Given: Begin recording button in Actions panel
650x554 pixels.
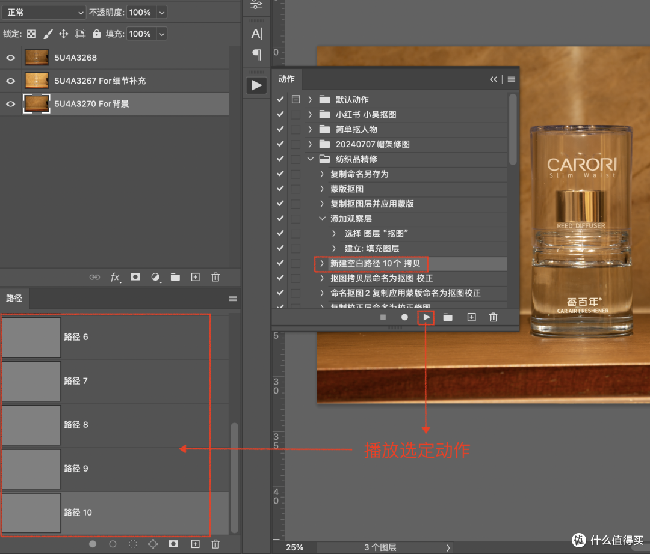Looking at the screenshot, I should [x=404, y=317].
